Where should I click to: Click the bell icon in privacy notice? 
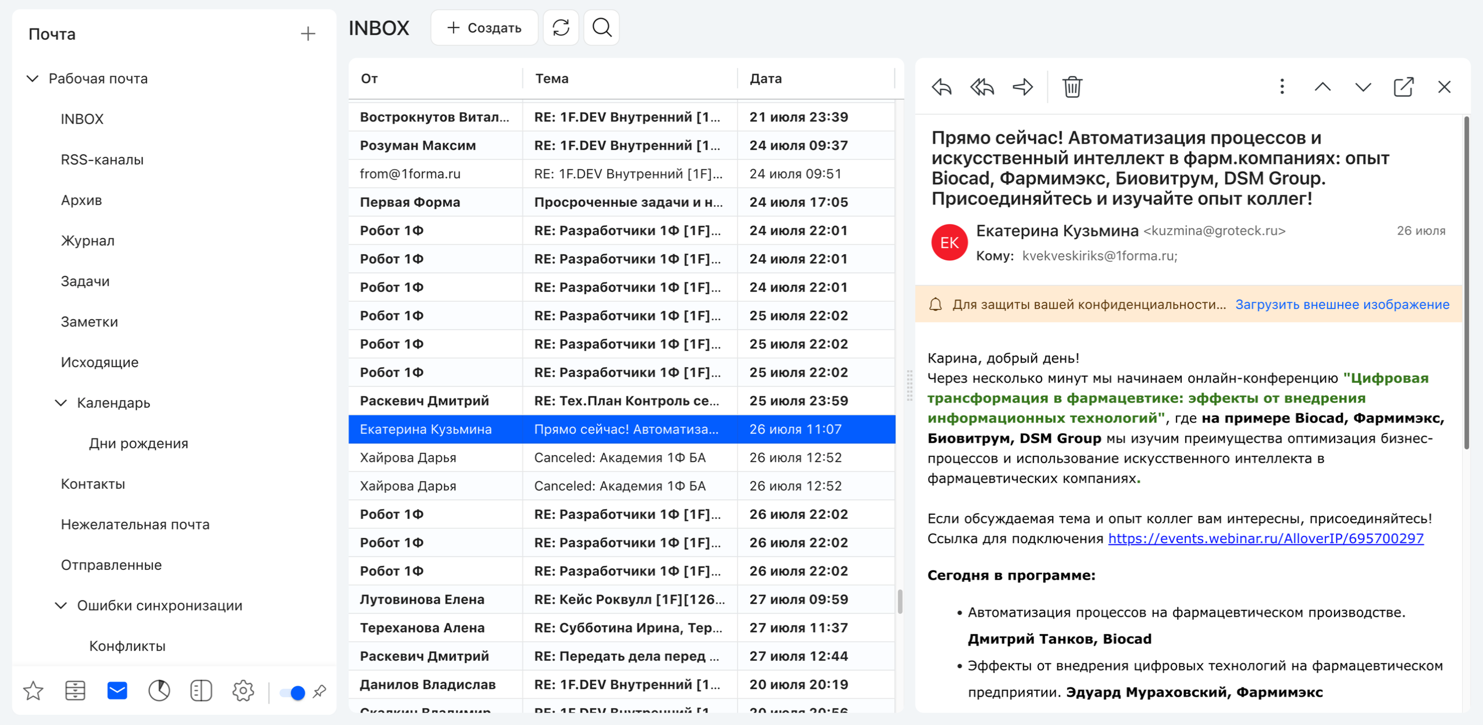point(936,305)
